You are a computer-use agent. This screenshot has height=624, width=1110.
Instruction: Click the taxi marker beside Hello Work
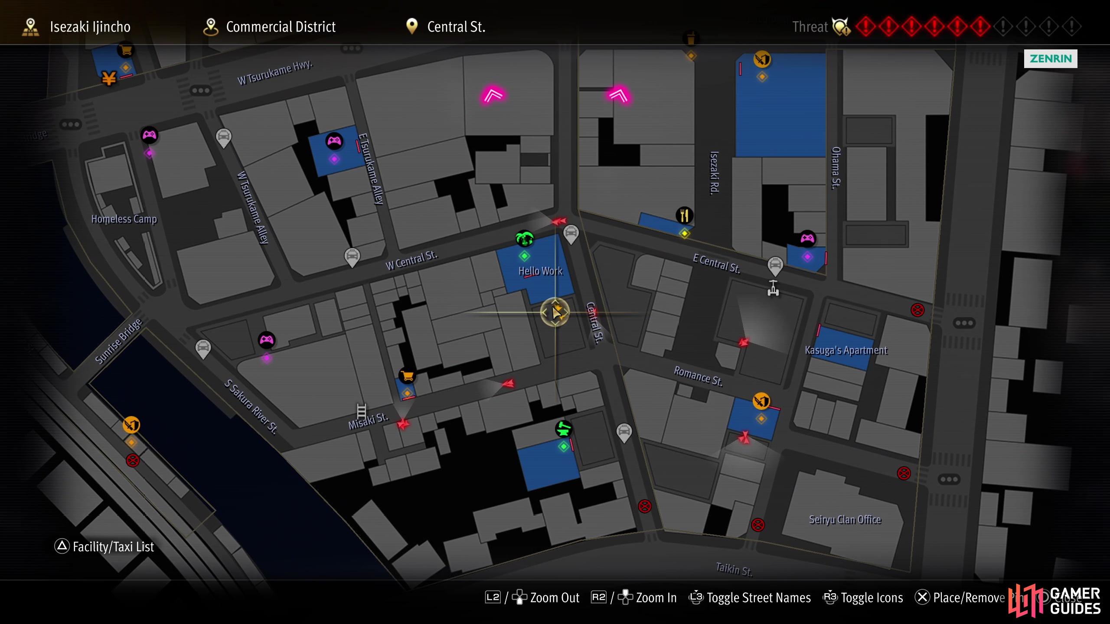[x=571, y=234]
